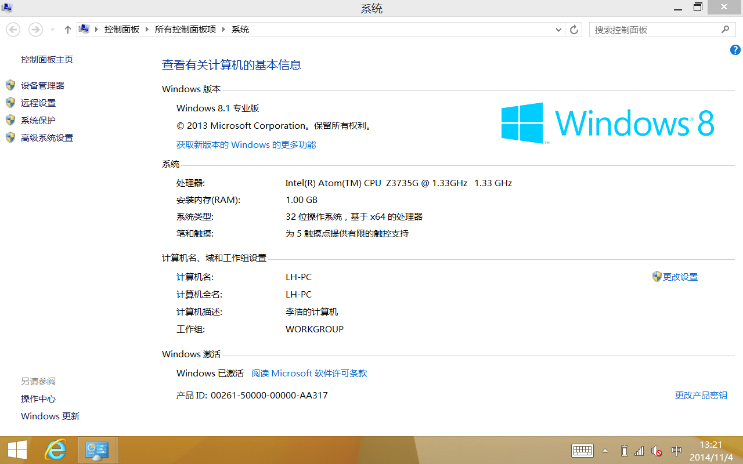Image resolution: width=743 pixels, height=464 pixels.
Task: Click the network signal tray icon
Action: click(640, 451)
